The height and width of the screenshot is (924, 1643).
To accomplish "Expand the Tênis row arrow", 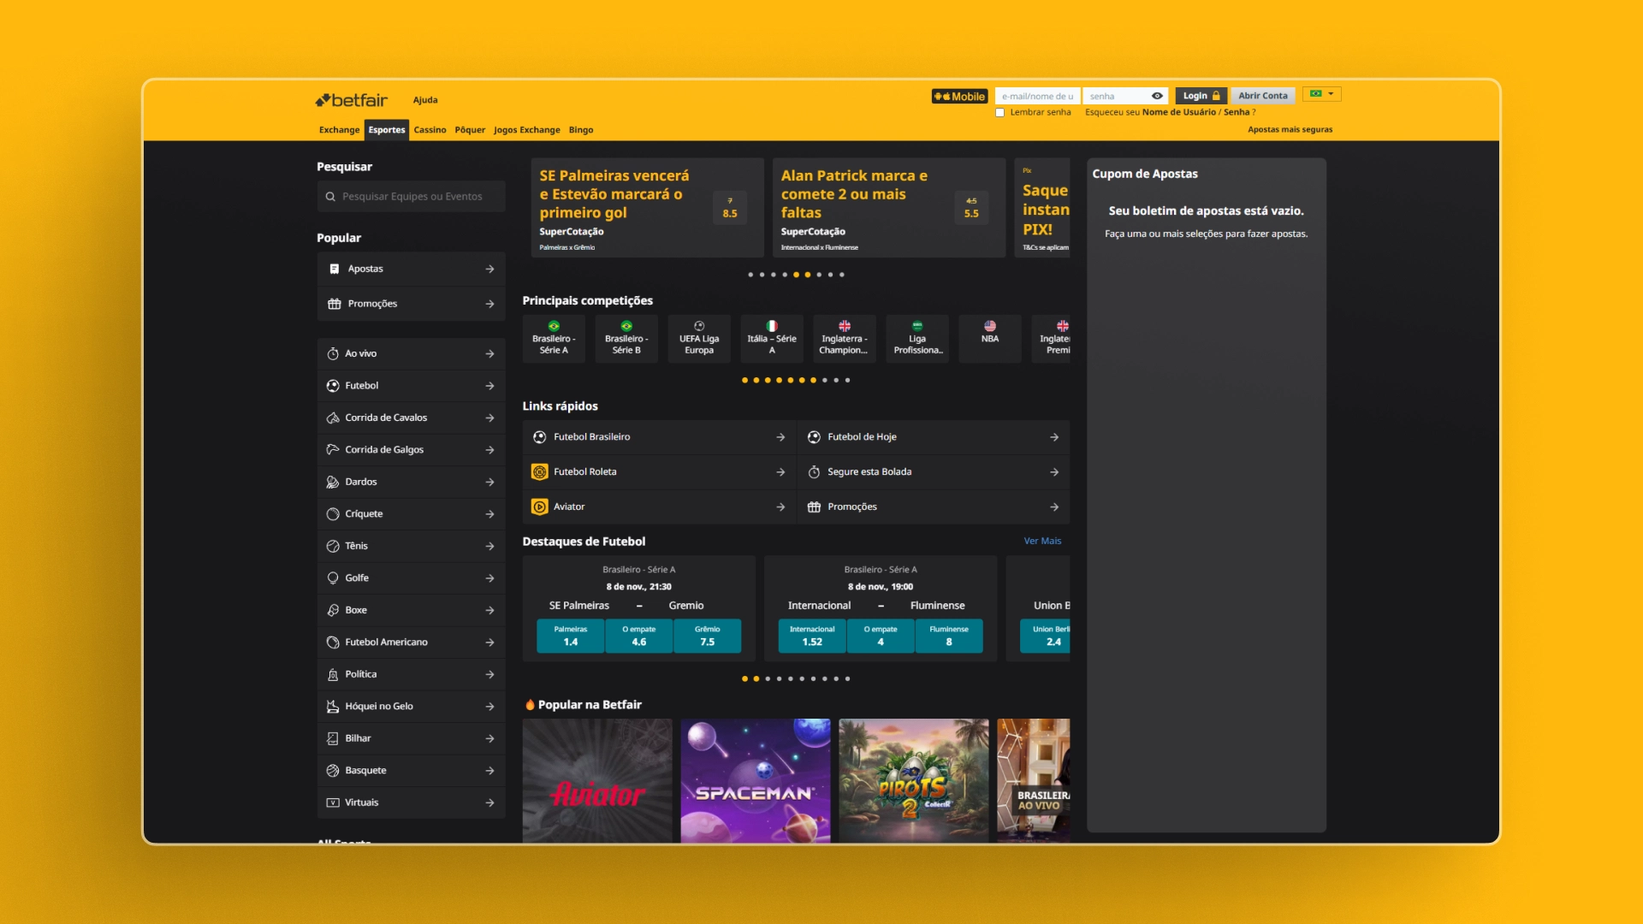I will [489, 546].
